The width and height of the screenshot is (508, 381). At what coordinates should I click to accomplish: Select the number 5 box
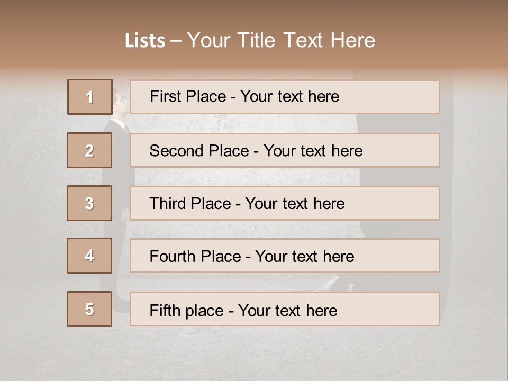click(x=89, y=309)
